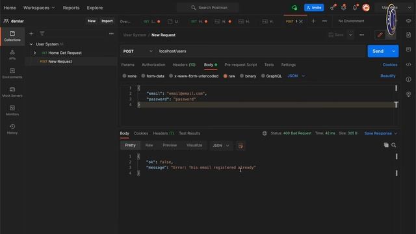Click the Send button
The height and width of the screenshot is (234, 416).
pyautogui.click(x=378, y=51)
